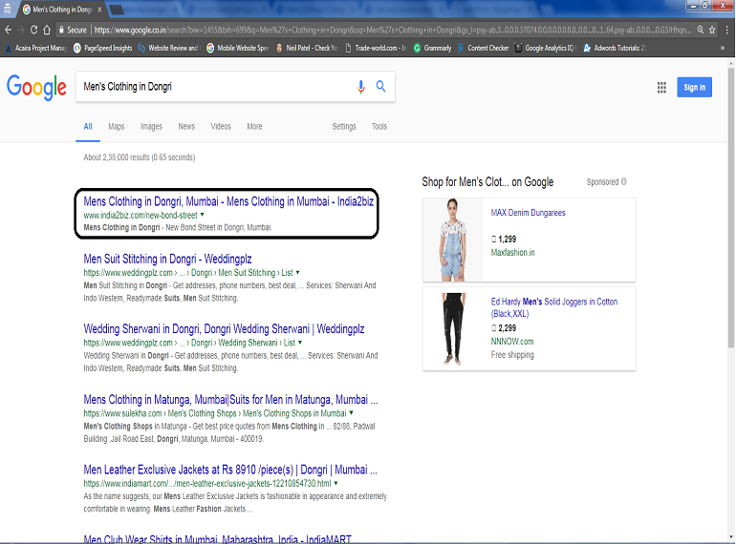This screenshot has width=736, height=544.
Task: Expand the sulekha.com URL dropdown arrow
Action: point(351,413)
